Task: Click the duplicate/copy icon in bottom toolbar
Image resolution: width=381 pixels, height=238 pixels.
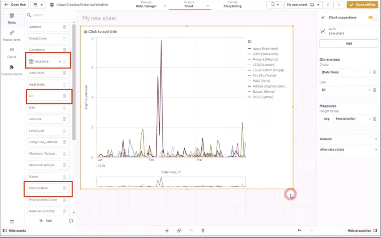Action: pyautogui.click(x=179, y=231)
